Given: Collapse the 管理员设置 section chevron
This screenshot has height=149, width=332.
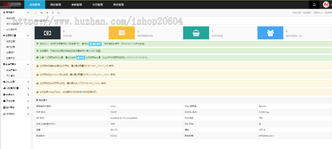Looking at the screenshot, I should coord(28,35).
